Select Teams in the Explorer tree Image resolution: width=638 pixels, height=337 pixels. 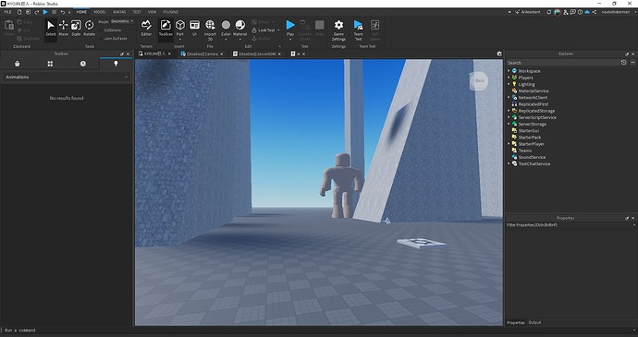[x=524, y=150]
